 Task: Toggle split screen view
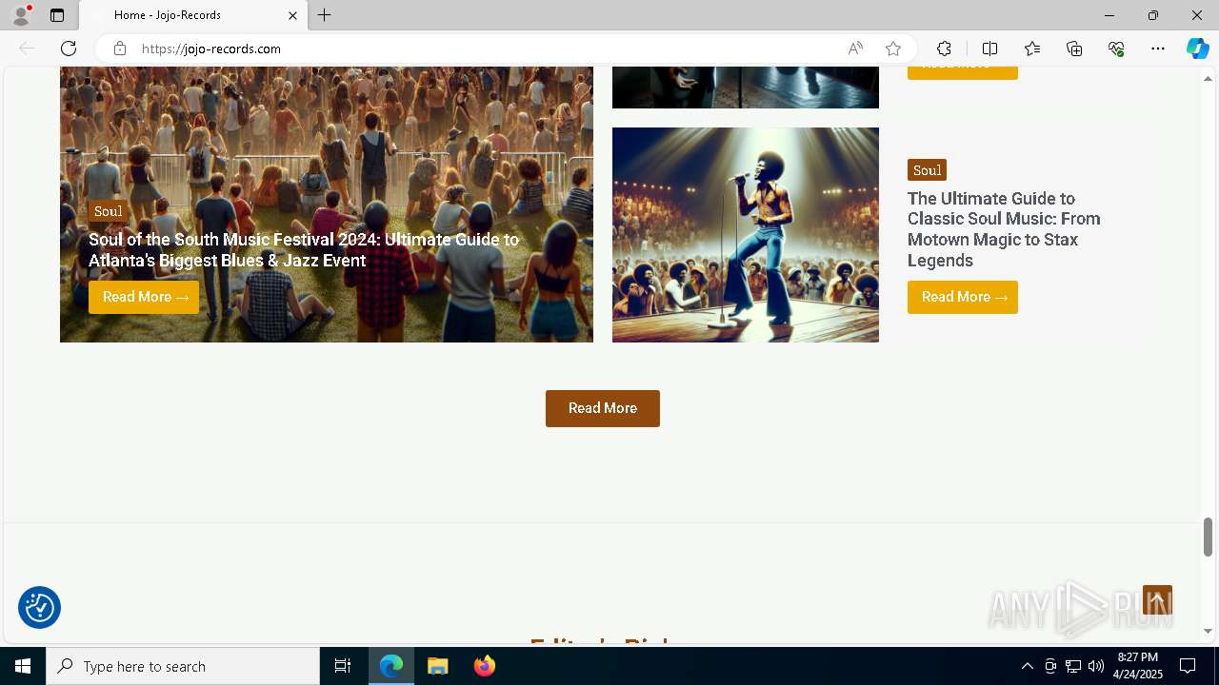(989, 49)
